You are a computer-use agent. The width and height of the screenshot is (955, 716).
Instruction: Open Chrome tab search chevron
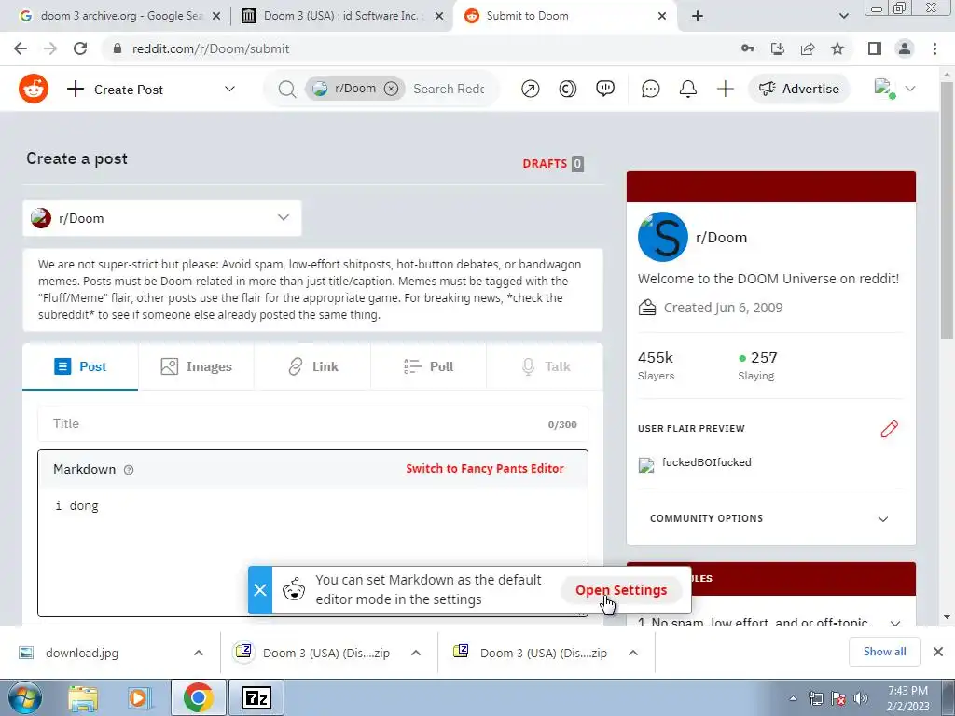(x=843, y=17)
